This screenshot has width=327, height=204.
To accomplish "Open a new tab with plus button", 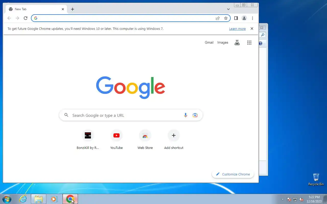I will coord(73,9).
